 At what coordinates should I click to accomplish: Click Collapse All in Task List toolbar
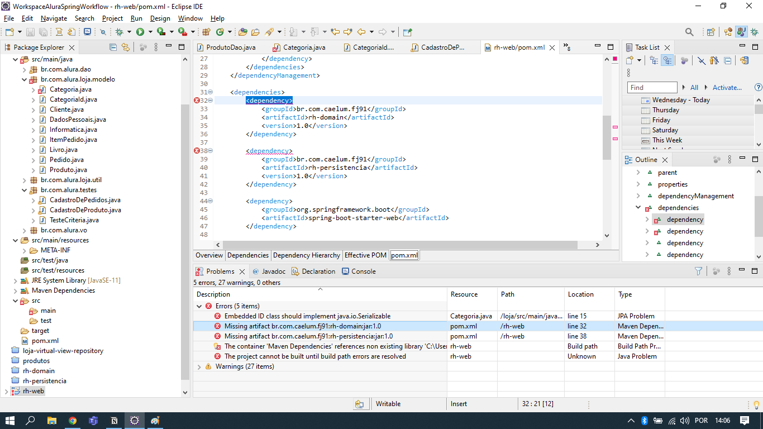click(727, 60)
